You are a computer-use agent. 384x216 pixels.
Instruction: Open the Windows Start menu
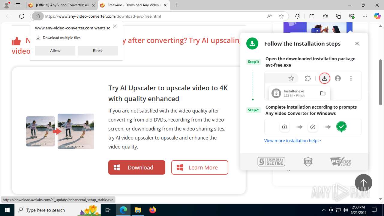point(7,210)
